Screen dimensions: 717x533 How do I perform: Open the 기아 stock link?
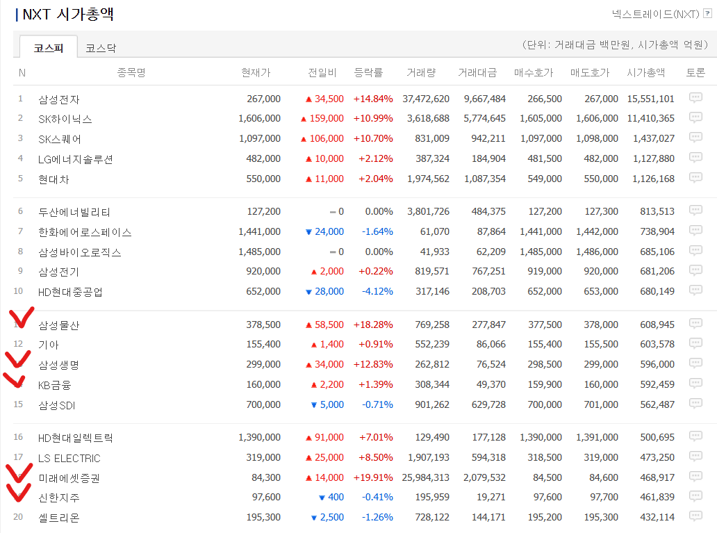pos(49,345)
